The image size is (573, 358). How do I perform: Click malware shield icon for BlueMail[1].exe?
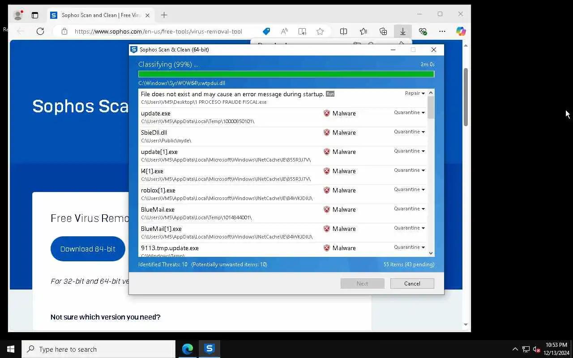pyautogui.click(x=327, y=229)
